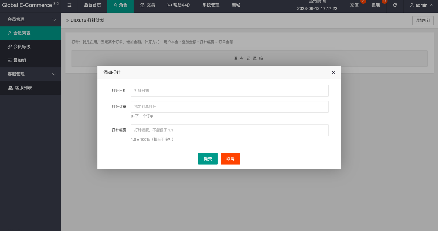Open 帮助中心 from the top navigation

point(179,5)
